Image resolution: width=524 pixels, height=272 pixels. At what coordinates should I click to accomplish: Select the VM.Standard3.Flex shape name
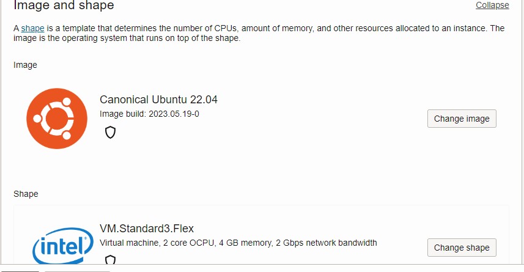(147, 229)
